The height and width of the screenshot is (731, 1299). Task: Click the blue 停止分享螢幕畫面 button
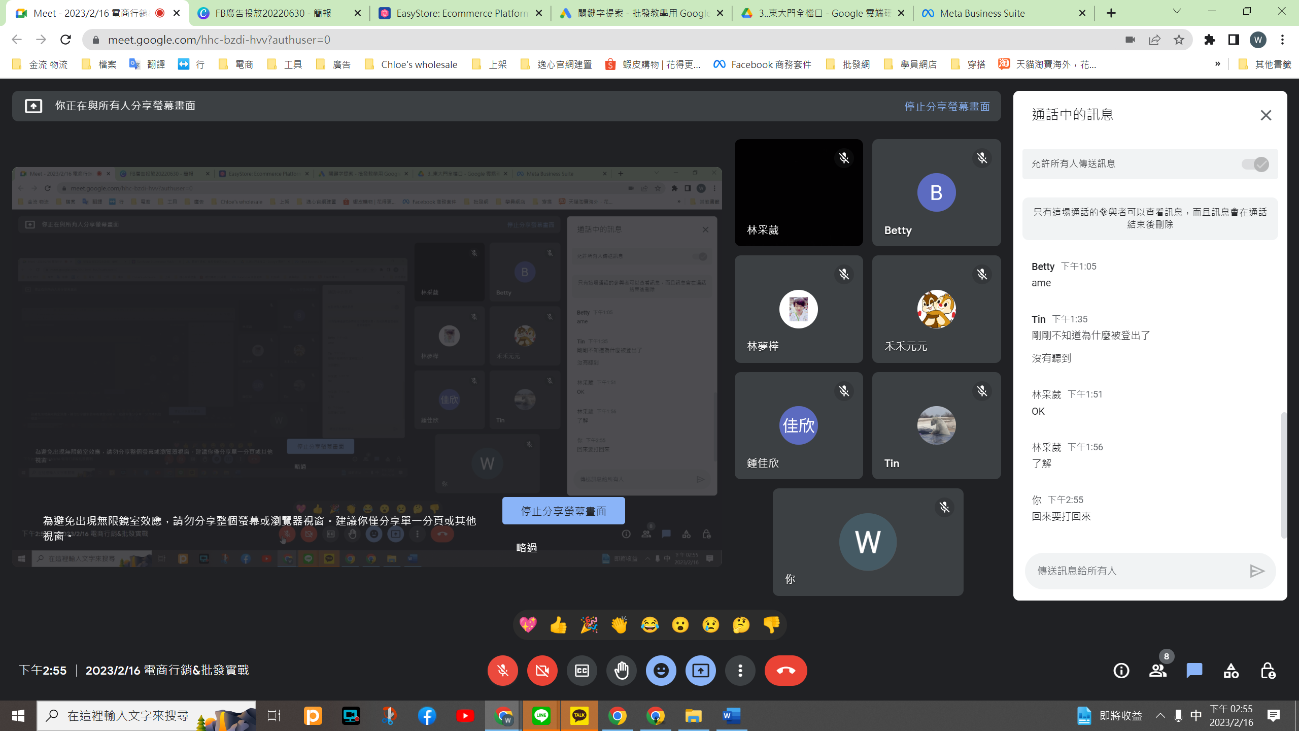[x=564, y=511]
